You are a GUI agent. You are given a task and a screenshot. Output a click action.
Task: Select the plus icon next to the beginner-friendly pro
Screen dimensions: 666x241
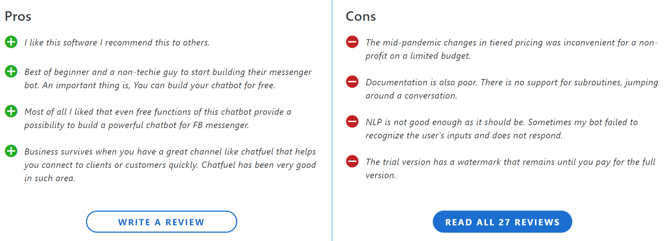pos(10,72)
